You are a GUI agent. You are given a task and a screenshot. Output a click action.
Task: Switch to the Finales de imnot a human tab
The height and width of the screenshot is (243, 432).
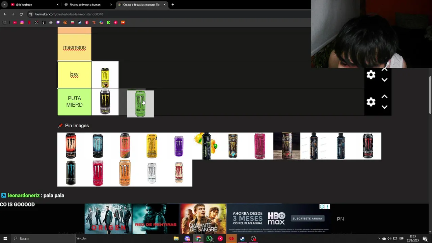coord(88,5)
